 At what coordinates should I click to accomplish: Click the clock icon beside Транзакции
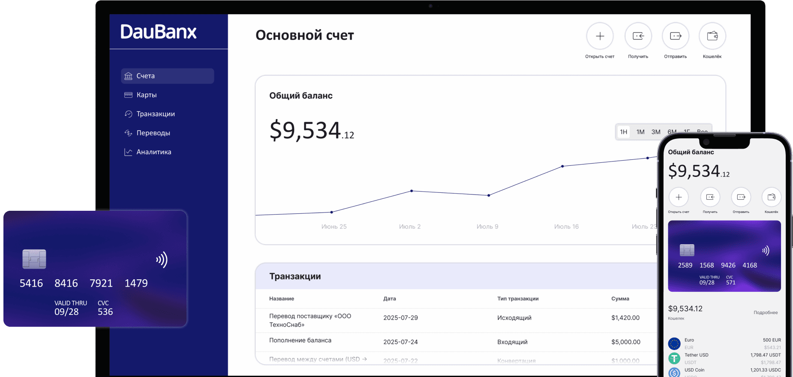click(x=128, y=114)
